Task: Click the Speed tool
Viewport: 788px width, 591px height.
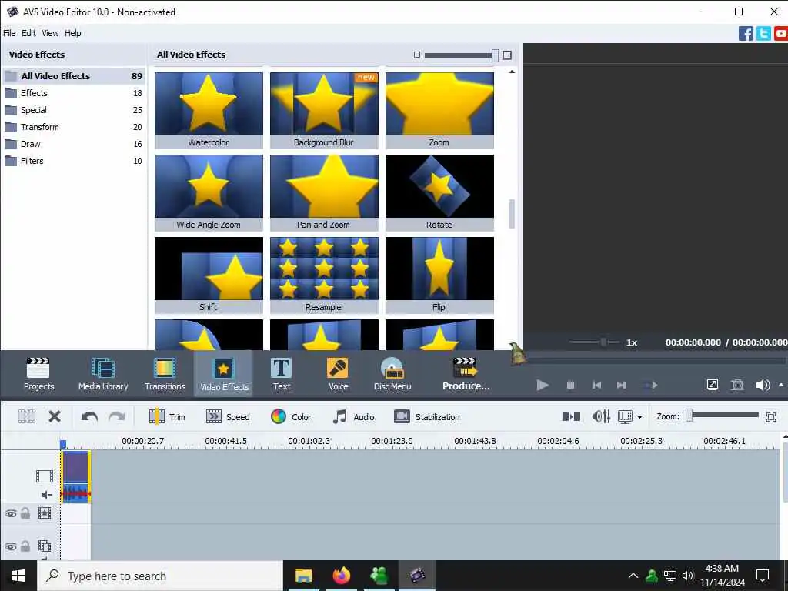Action: tap(228, 416)
